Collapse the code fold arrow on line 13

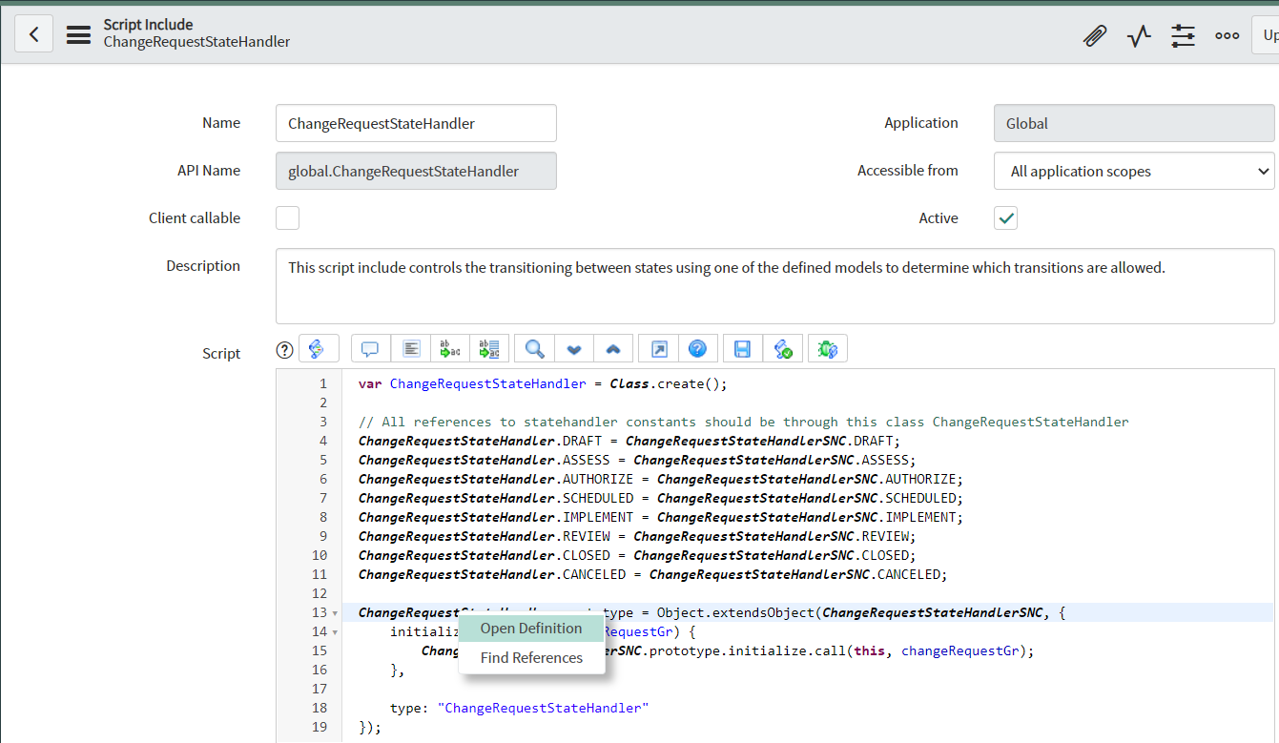[x=333, y=611]
